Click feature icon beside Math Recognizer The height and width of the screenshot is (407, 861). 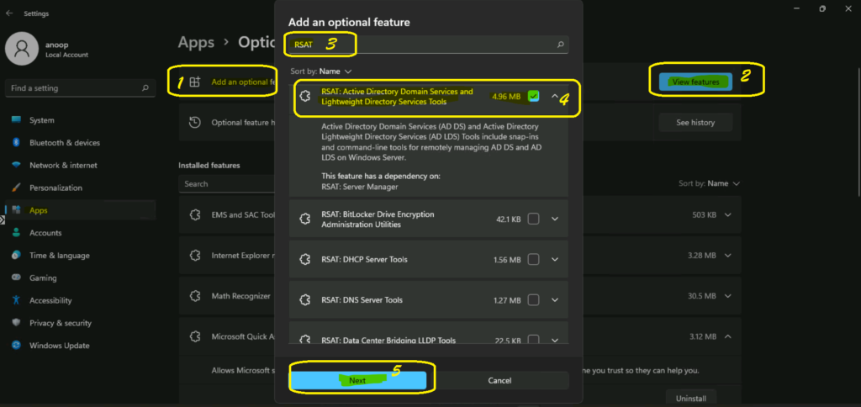(194, 296)
